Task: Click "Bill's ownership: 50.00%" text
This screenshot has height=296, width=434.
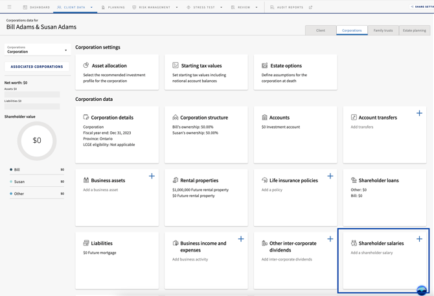Action: click(192, 127)
